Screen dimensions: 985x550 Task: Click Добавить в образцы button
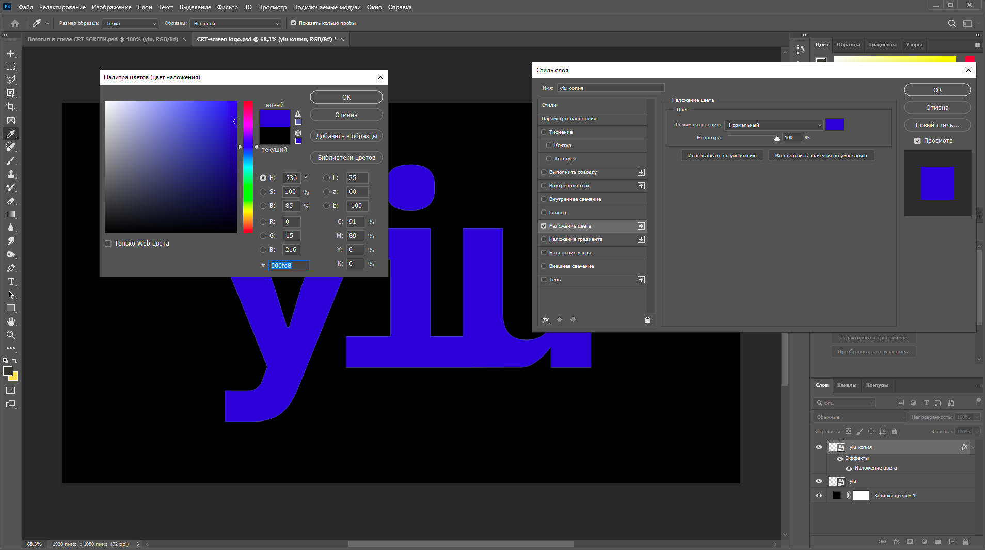(x=346, y=136)
